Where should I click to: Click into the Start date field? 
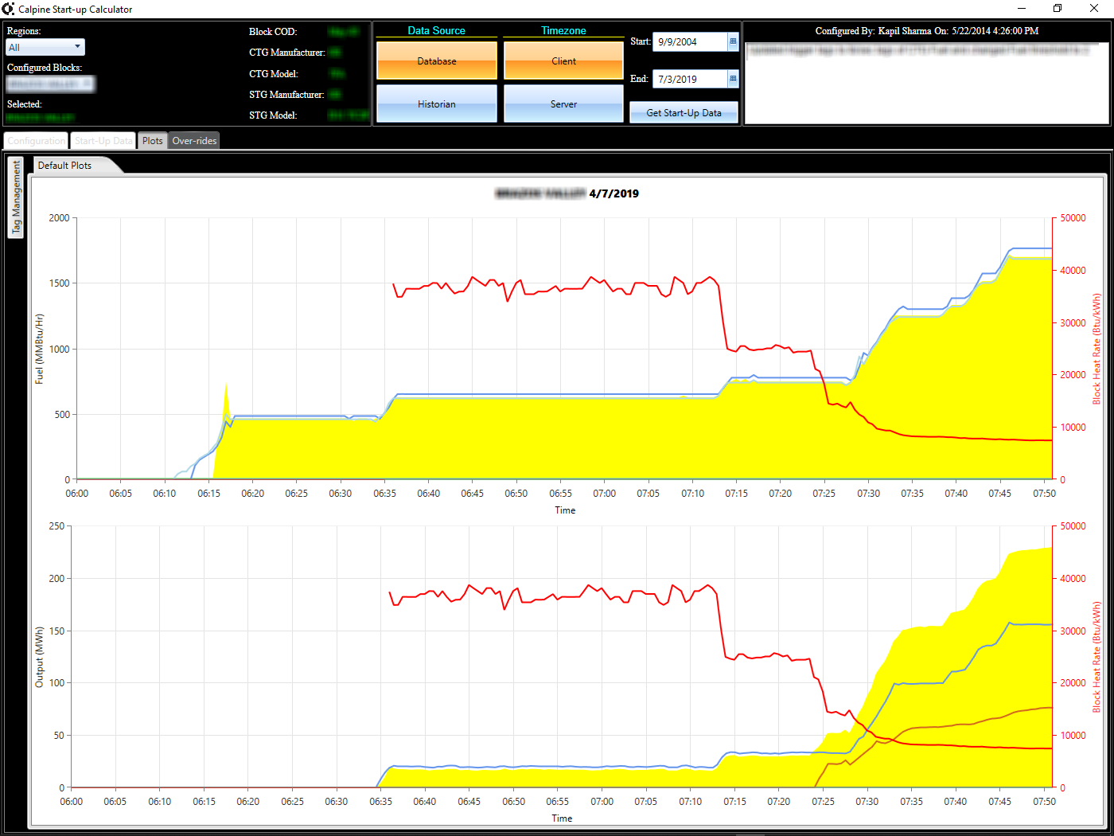pos(689,41)
